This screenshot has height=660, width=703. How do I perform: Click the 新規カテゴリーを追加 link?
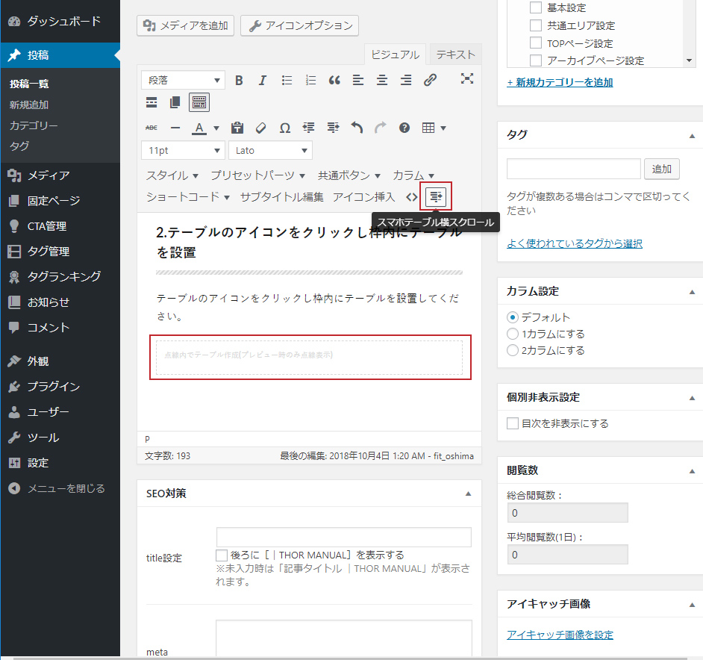pyautogui.click(x=560, y=82)
